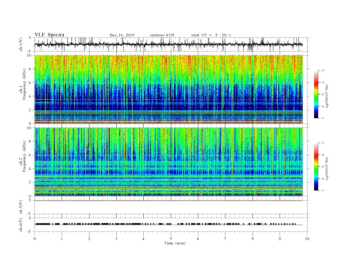Click the ch.4 pulse signal trace
The width and height of the screenshot is (346, 268).
(169, 224)
